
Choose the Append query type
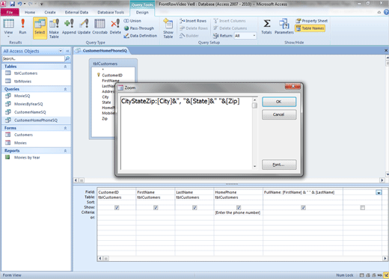tap(69, 27)
